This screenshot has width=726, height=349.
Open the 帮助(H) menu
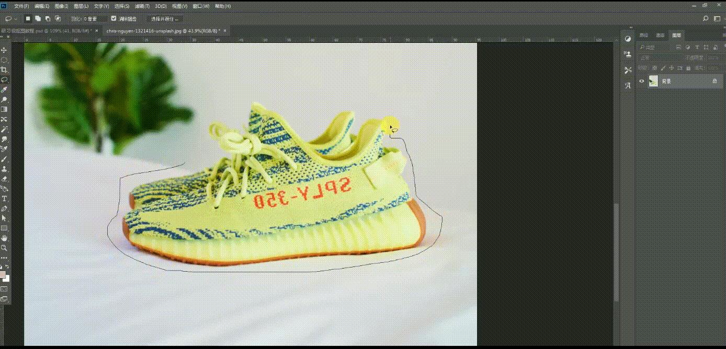[223, 6]
